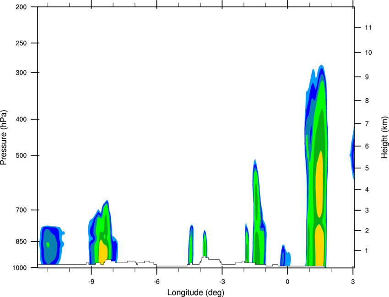Select the 850 pressure tick label
The height and width of the screenshot is (297, 389).
point(21,241)
